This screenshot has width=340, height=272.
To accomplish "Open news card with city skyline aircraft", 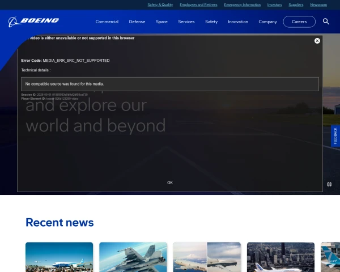I will pyautogui.click(x=281, y=257).
